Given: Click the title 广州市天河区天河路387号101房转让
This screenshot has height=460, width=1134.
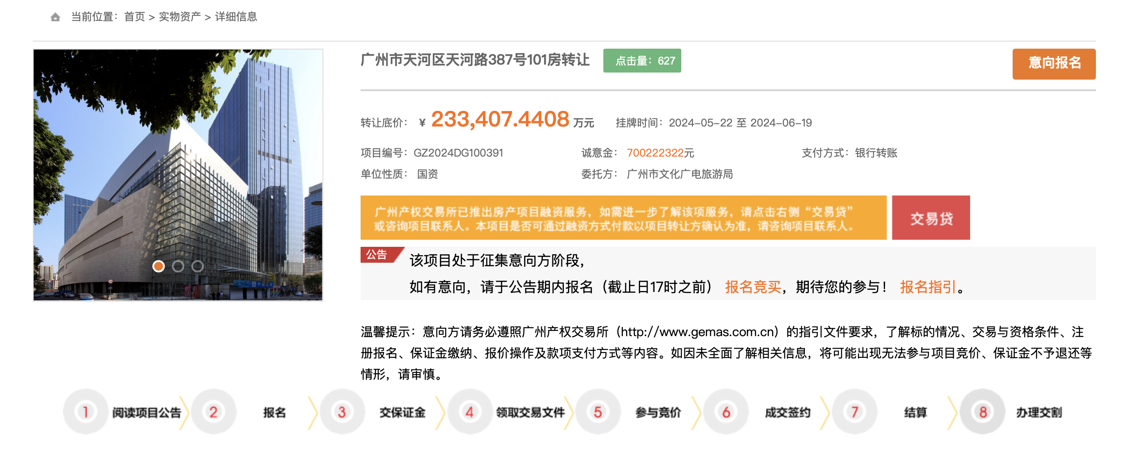Looking at the screenshot, I should click(x=475, y=60).
